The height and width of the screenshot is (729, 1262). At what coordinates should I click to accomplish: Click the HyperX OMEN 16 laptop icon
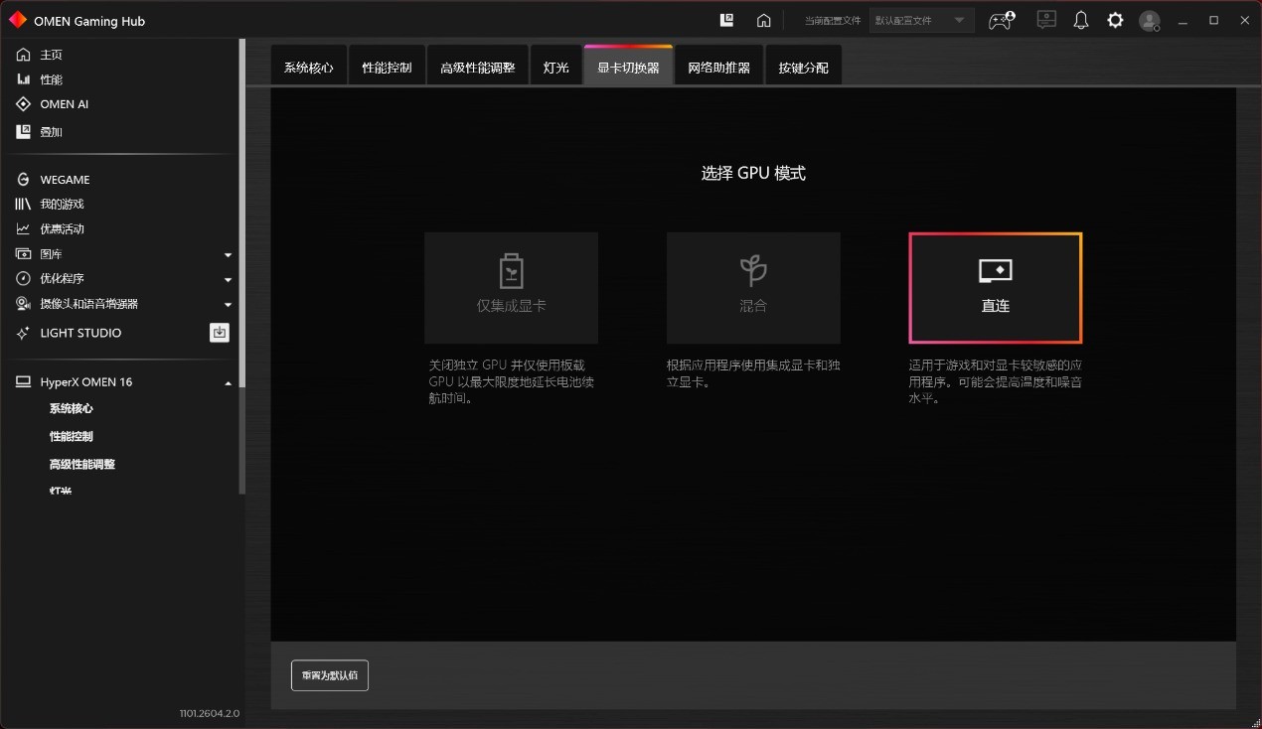coord(24,382)
